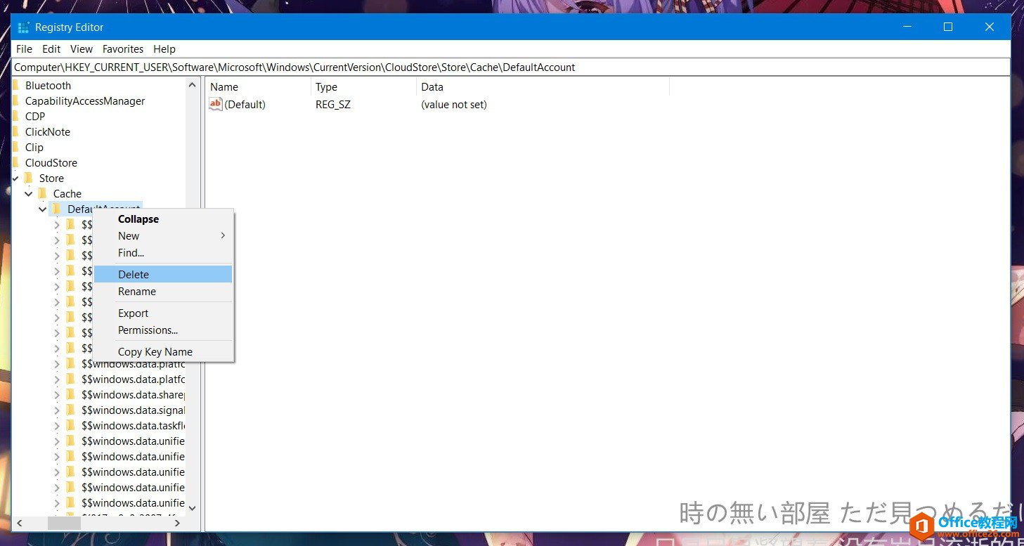Screen dimensions: 1024x546
Task: Click folder icon of $$windows.data.taskfl key
Action: tap(71, 425)
